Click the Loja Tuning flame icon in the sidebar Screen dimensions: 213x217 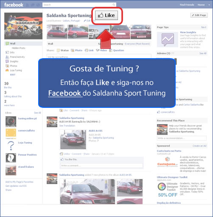(x=7, y=70)
